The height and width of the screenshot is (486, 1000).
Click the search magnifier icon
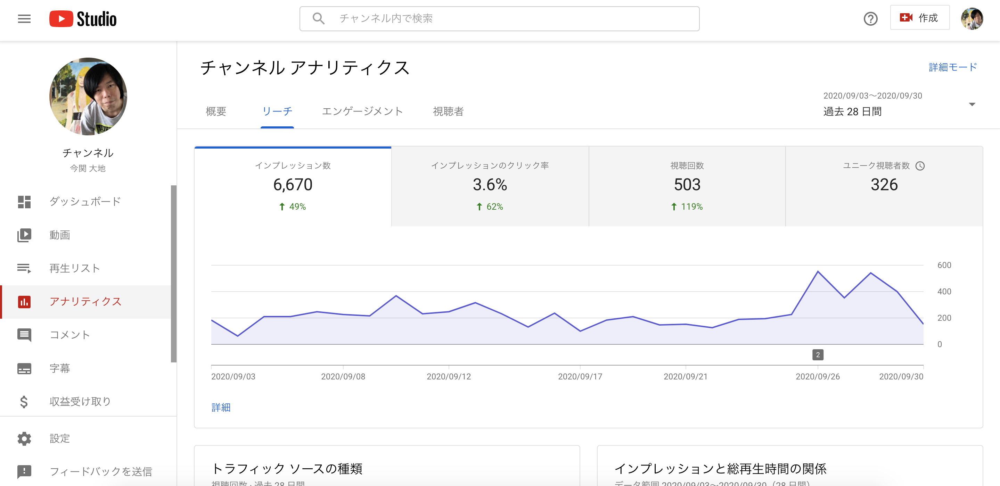coord(318,18)
